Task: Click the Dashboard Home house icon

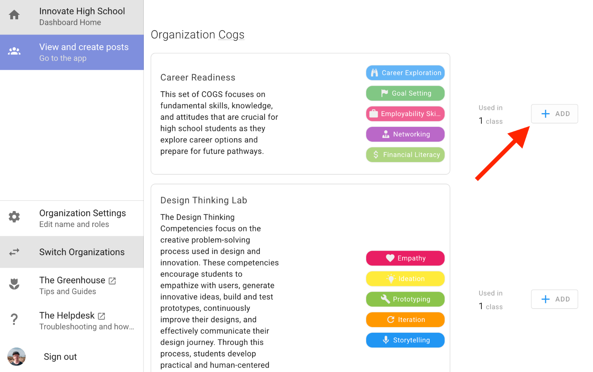Action: click(x=14, y=15)
